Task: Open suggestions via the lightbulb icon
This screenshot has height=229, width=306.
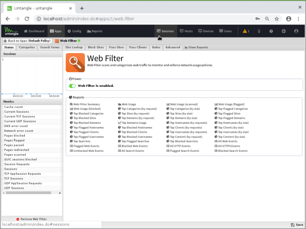Action: [x=259, y=31]
